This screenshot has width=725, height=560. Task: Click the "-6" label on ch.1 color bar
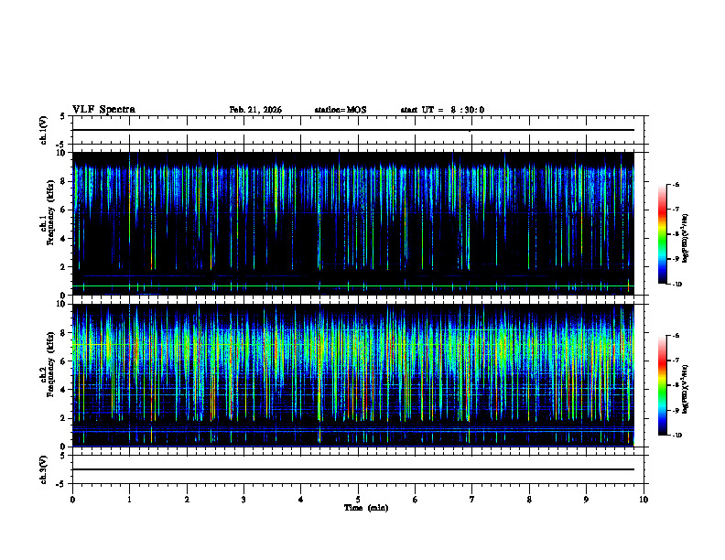click(x=676, y=184)
